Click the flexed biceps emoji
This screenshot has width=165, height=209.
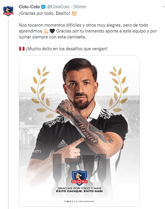tap(46, 31)
